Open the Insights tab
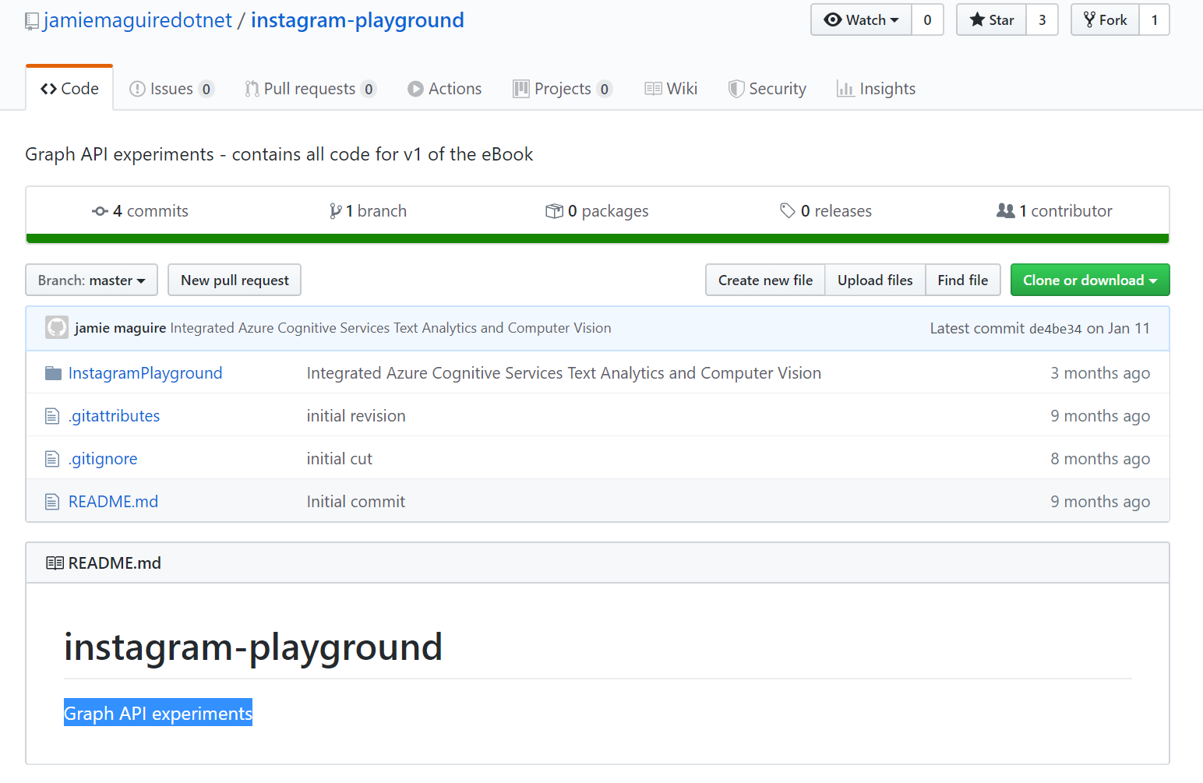This screenshot has width=1203, height=783. (x=877, y=89)
